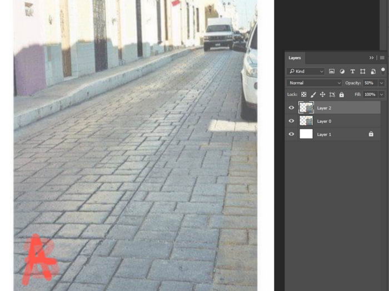
Task: Click the shape layer filter icon
Action: (362, 72)
